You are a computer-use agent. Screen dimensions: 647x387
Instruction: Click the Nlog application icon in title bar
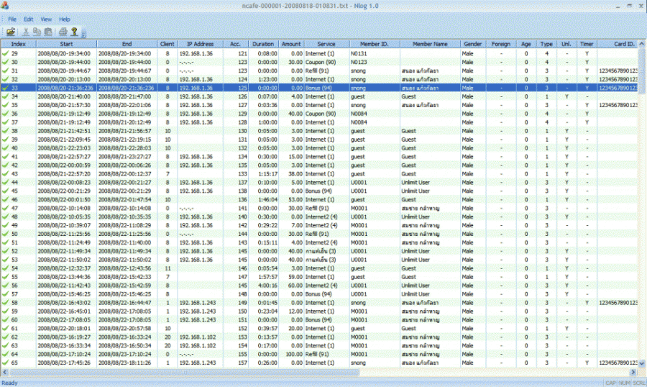4,5
